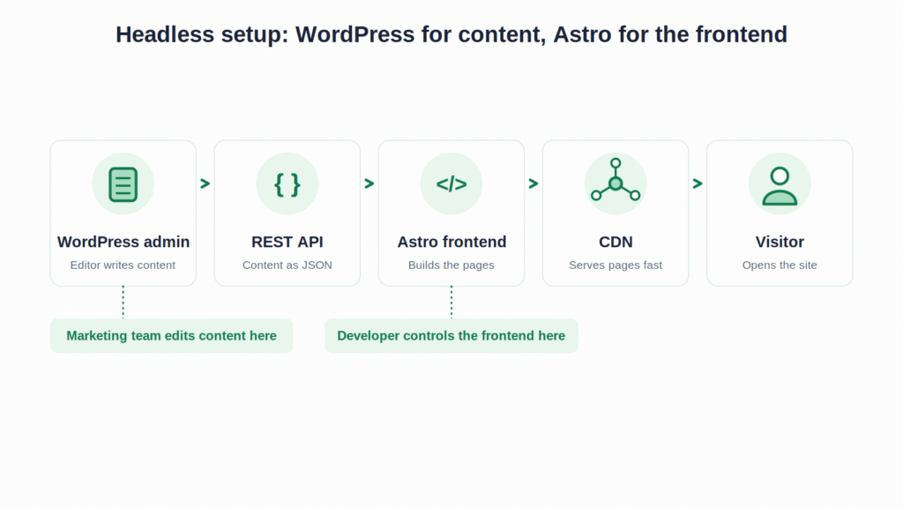Select the 'Developer controls the frontend here' callout

coord(451,336)
